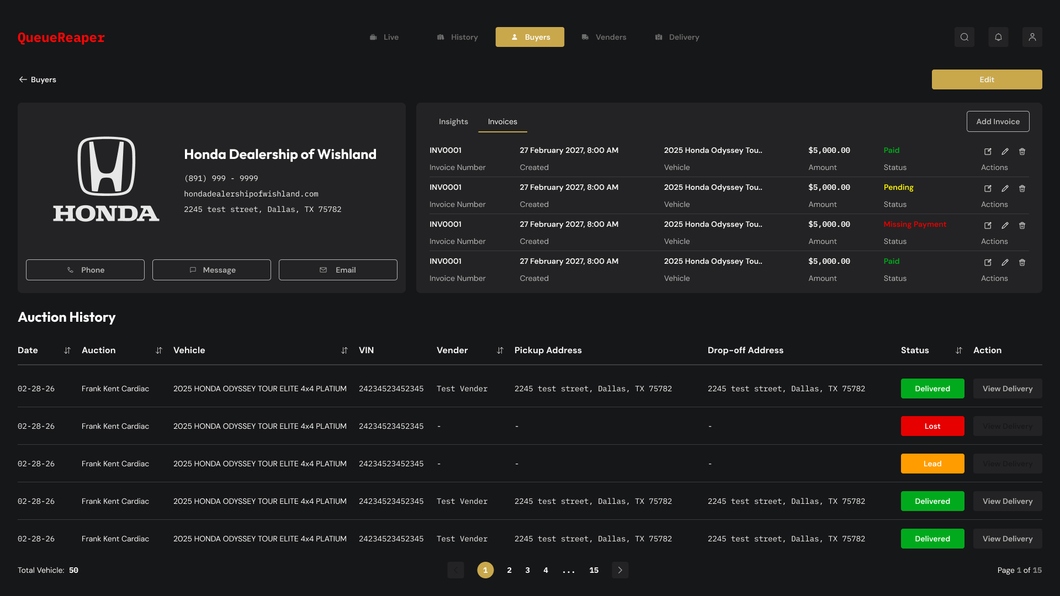View notifications via the bell icon
Viewport: 1060px width, 596px height.
[998, 37]
